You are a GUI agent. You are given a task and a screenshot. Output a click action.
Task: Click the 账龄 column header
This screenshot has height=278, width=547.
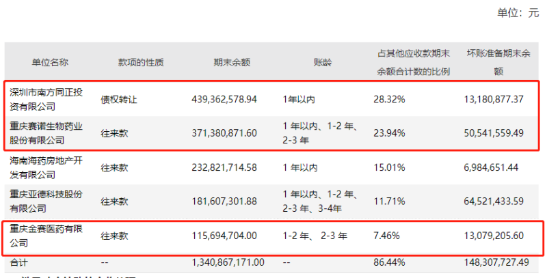[323, 63]
